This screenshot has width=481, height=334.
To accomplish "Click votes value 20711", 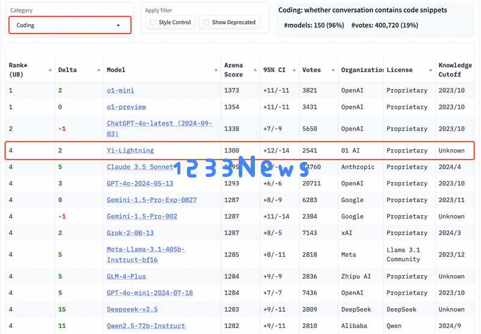I will coord(311,184).
